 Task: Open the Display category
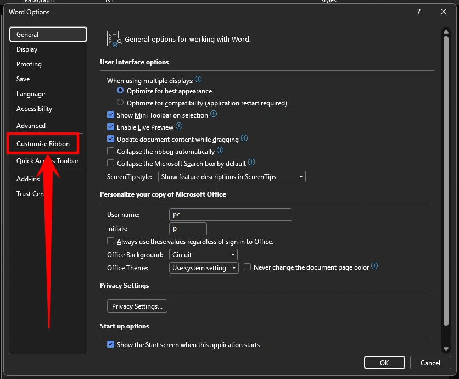tap(48, 49)
